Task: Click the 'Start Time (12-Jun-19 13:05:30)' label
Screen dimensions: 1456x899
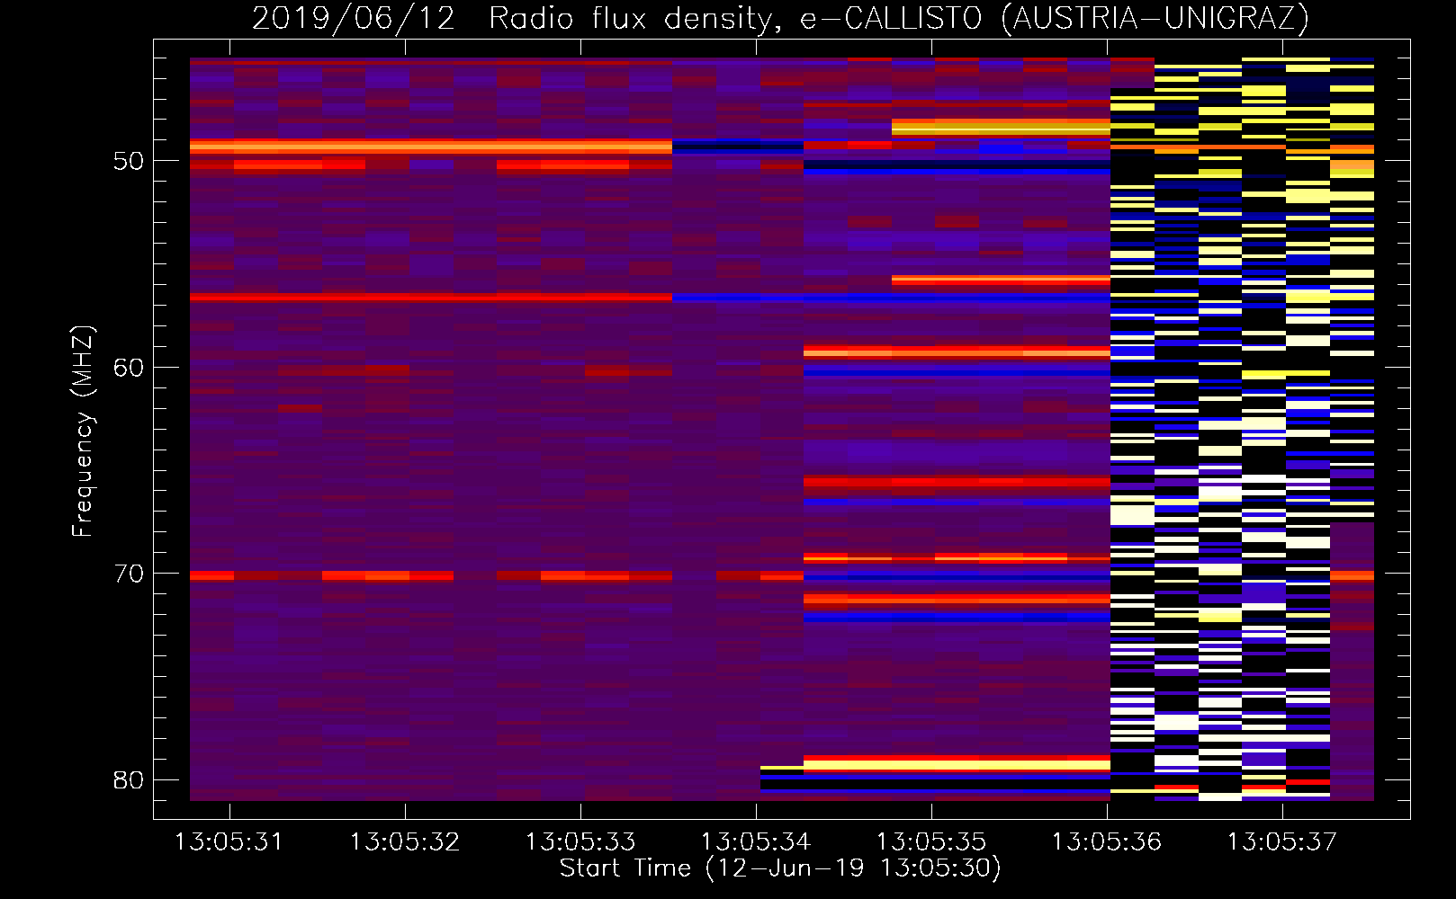Action: (780, 868)
